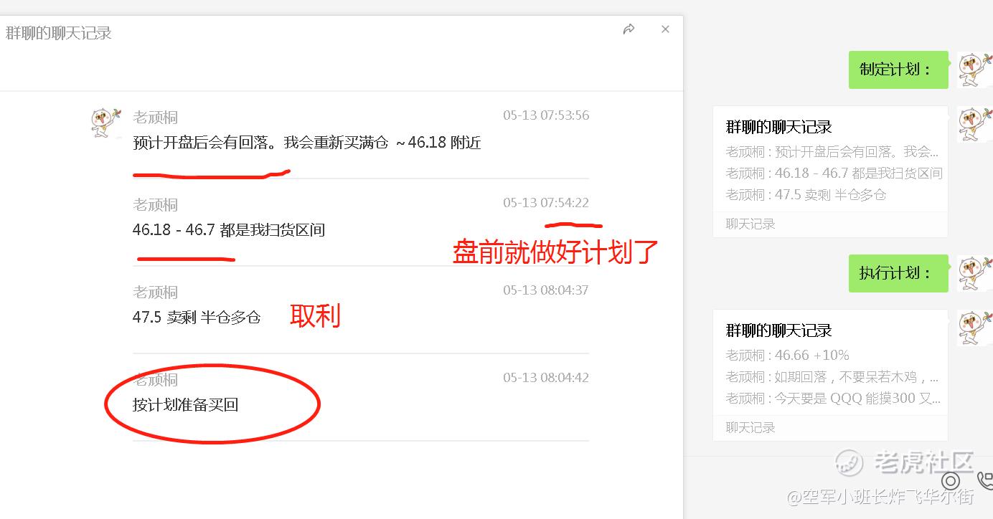Screen dimensions: 993x519
Task: Click 聊天记录 footer label of first card
Action: pyautogui.click(x=750, y=224)
